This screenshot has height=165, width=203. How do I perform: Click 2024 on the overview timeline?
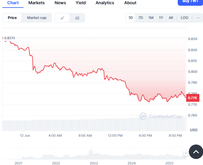coord(131,163)
